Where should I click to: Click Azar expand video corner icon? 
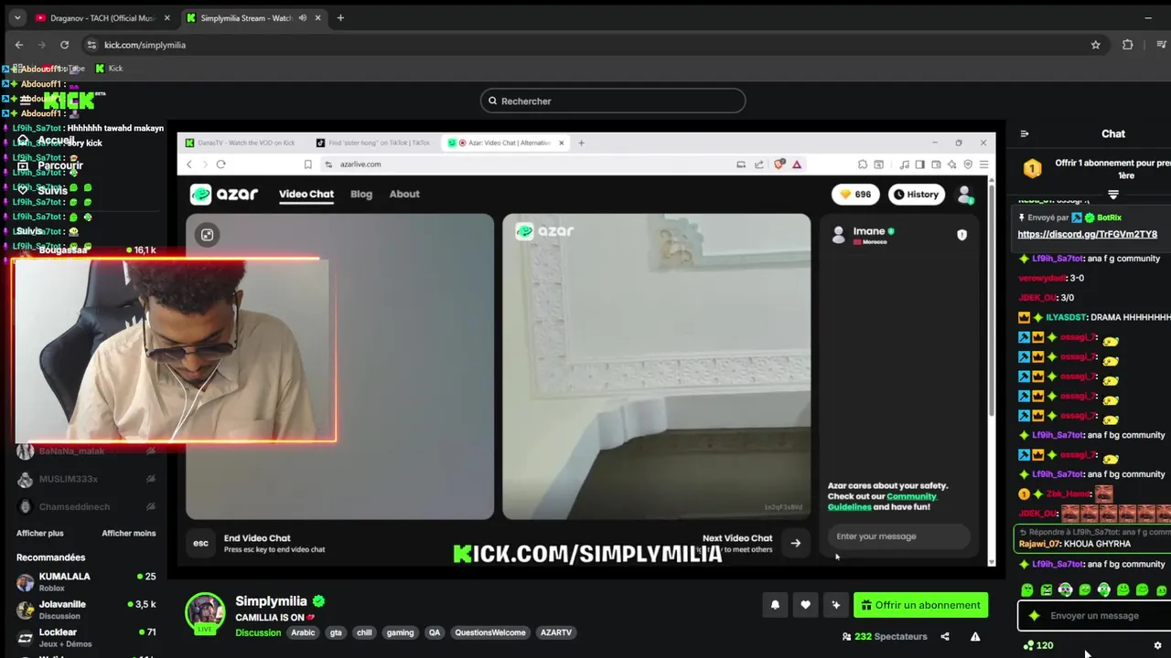(x=208, y=235)
